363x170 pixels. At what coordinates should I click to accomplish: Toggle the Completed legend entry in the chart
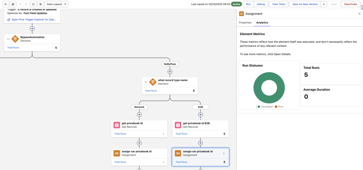(265, 106)
